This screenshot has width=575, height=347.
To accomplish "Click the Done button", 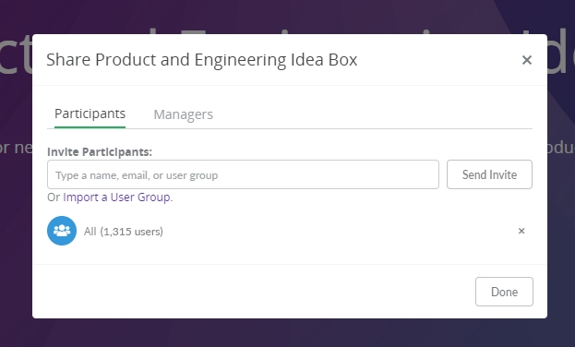I will (504, 292).
